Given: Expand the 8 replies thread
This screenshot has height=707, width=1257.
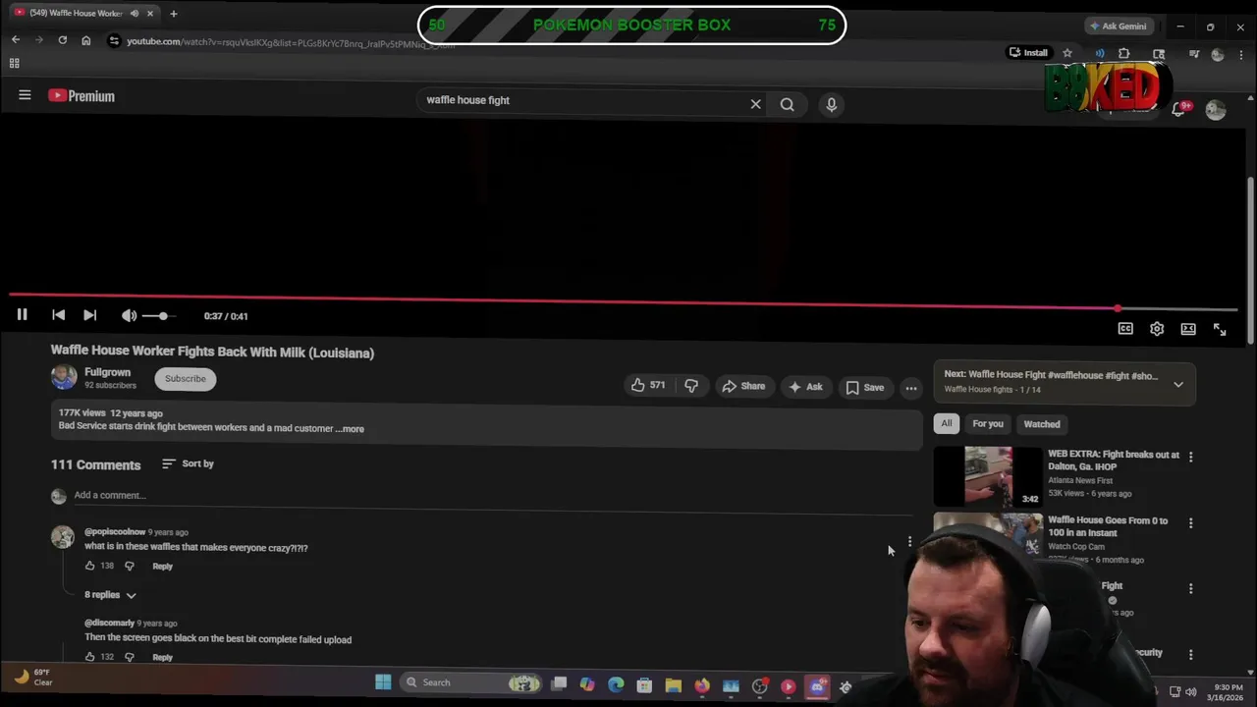Looking at the screenshot, I should tap(110, 595).
